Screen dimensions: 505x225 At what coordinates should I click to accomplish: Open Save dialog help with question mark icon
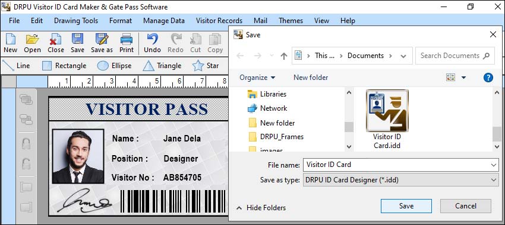[x=488, y=78]
